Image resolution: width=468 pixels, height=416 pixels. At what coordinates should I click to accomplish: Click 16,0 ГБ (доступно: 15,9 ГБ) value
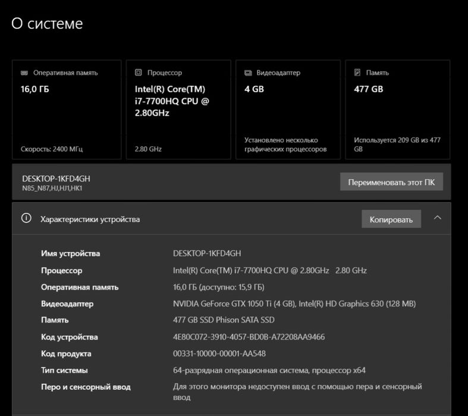[218, 287]
